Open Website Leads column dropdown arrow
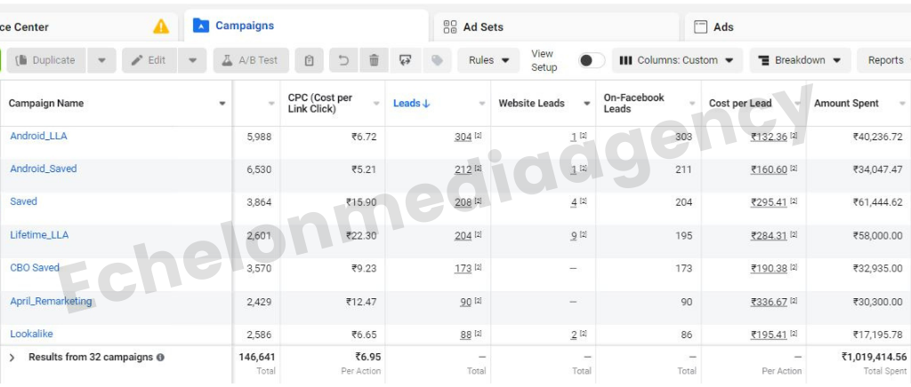 coord(587,104)
